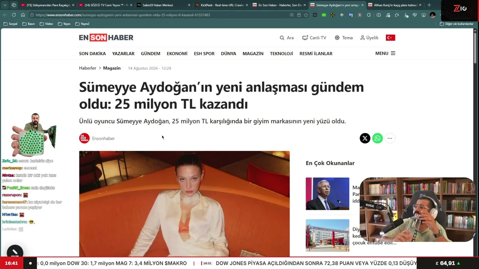Click the Haberler breadcrumb link

[88, 68]
